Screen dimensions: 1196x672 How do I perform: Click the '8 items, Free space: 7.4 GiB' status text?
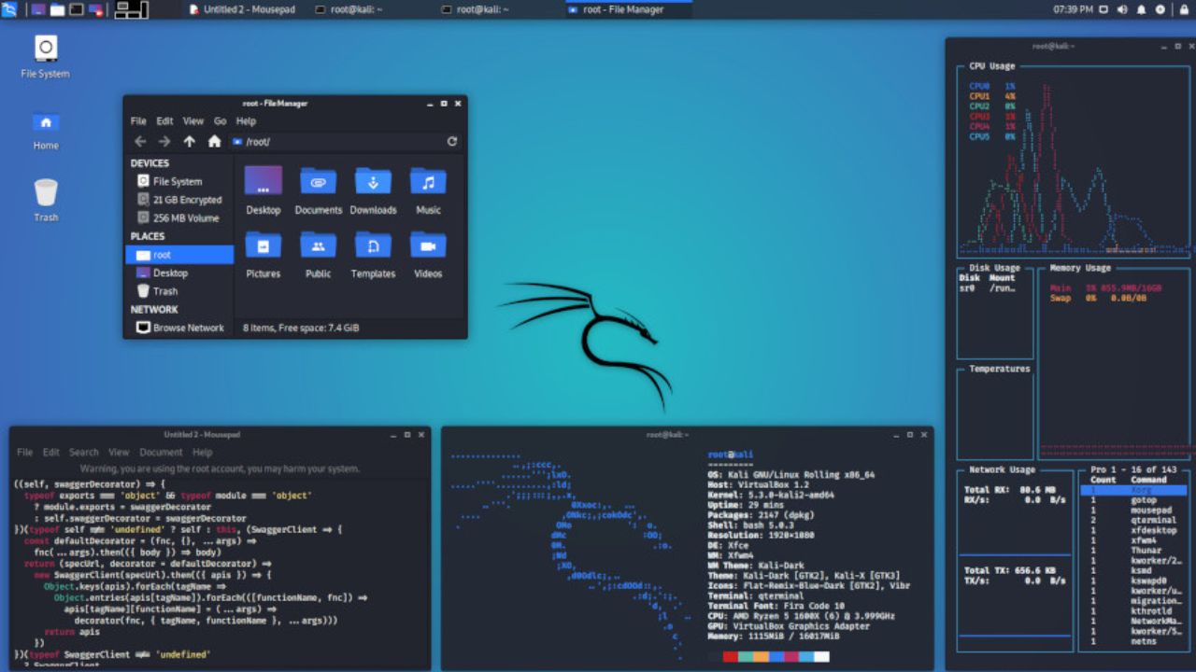tap(301, 329)
